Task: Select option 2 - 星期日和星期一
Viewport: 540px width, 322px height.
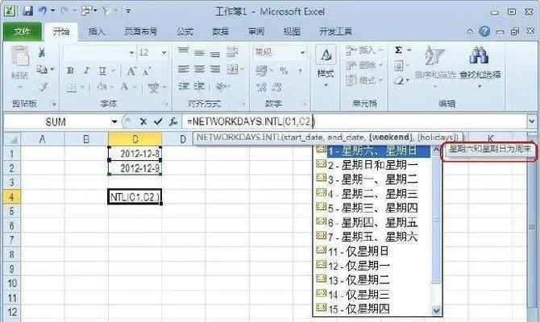Action: [372, 165]
